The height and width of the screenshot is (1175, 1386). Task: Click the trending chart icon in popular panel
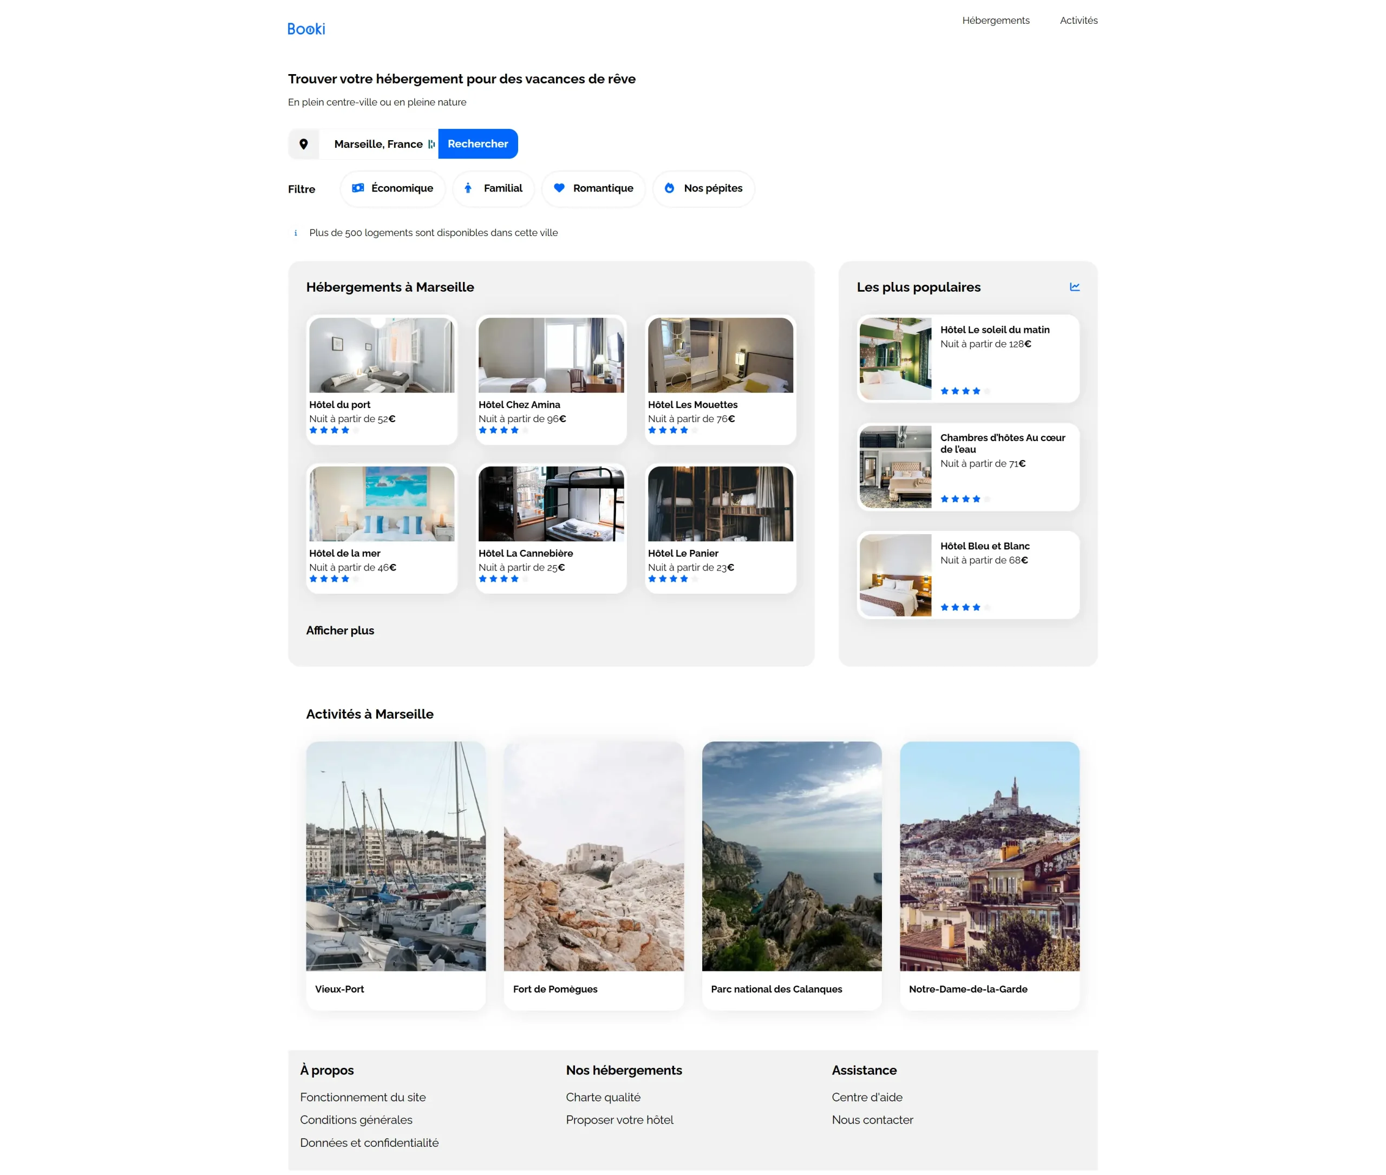[1074, 287]
